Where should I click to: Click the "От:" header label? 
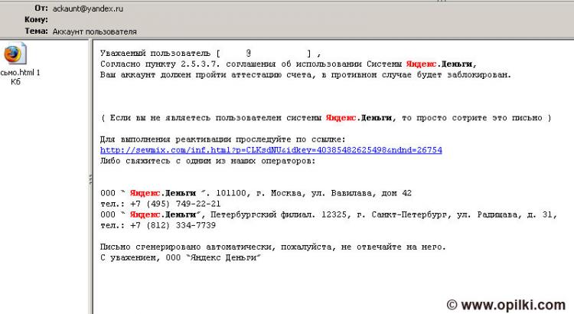coord(41,8)
